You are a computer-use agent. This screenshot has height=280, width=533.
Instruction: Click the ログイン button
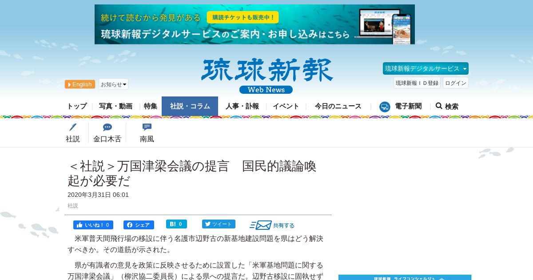(456, 83)
